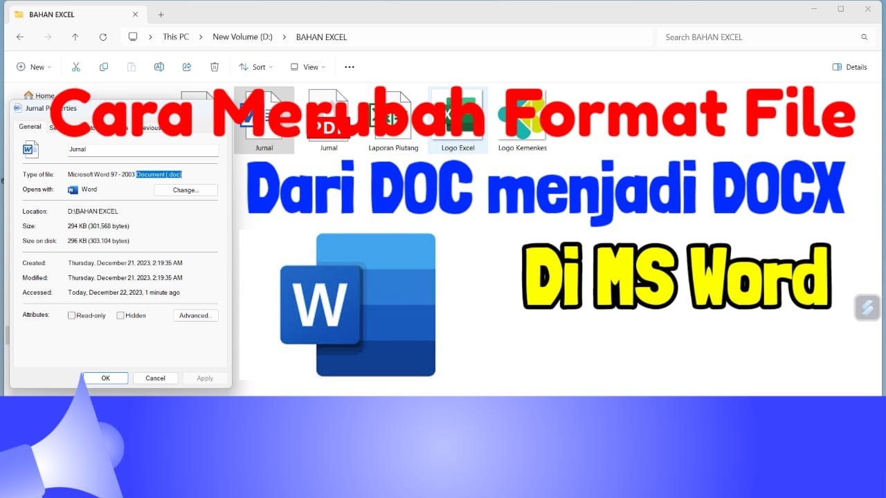Viewport: 886px width, 498px height.
Task: Copy the selected file
Action: click(x=104, y=67)
